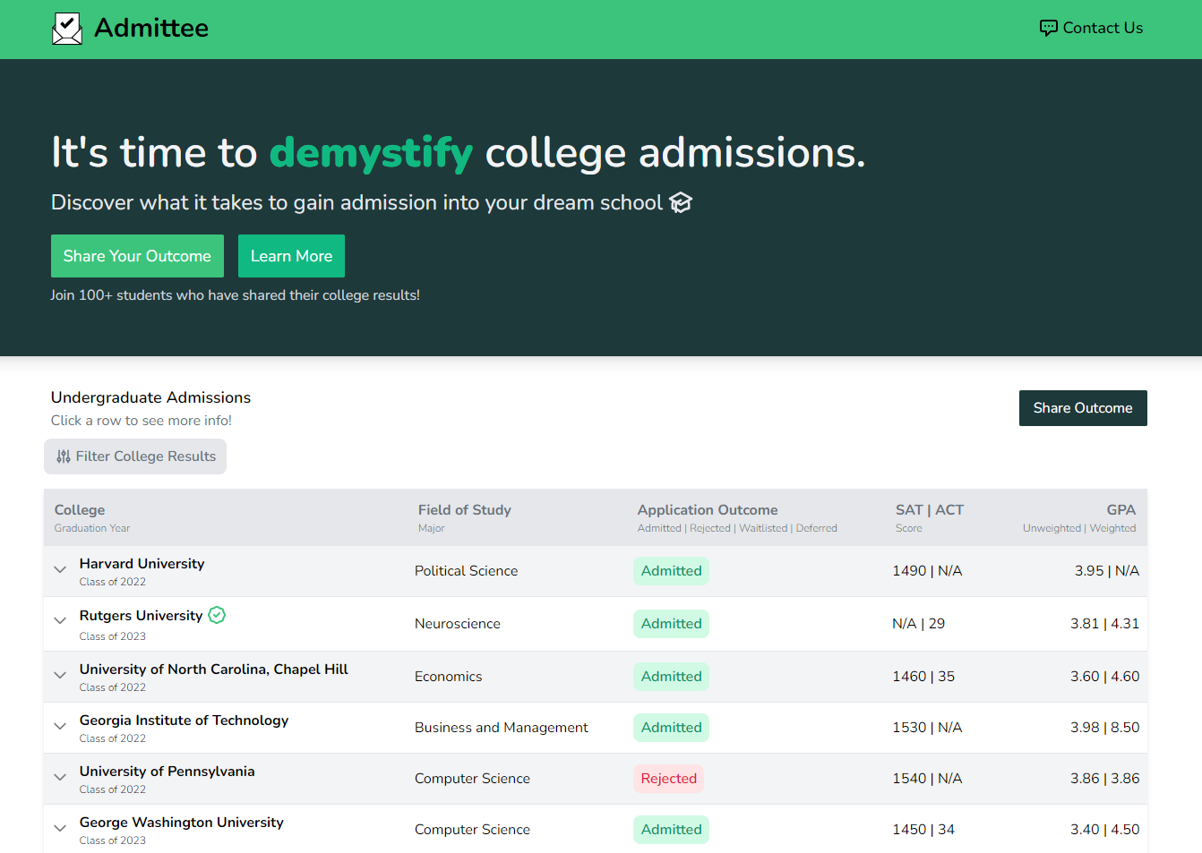Click the Application Outcome column header
1202x853 pixels.
pos(708,510)
